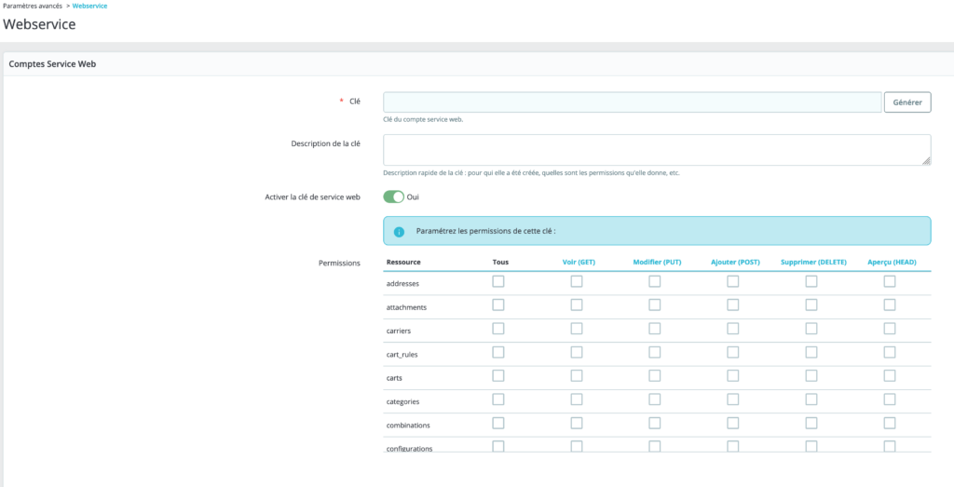Enable Aperçu (HEAD) for combinations

tap(890, 423)
